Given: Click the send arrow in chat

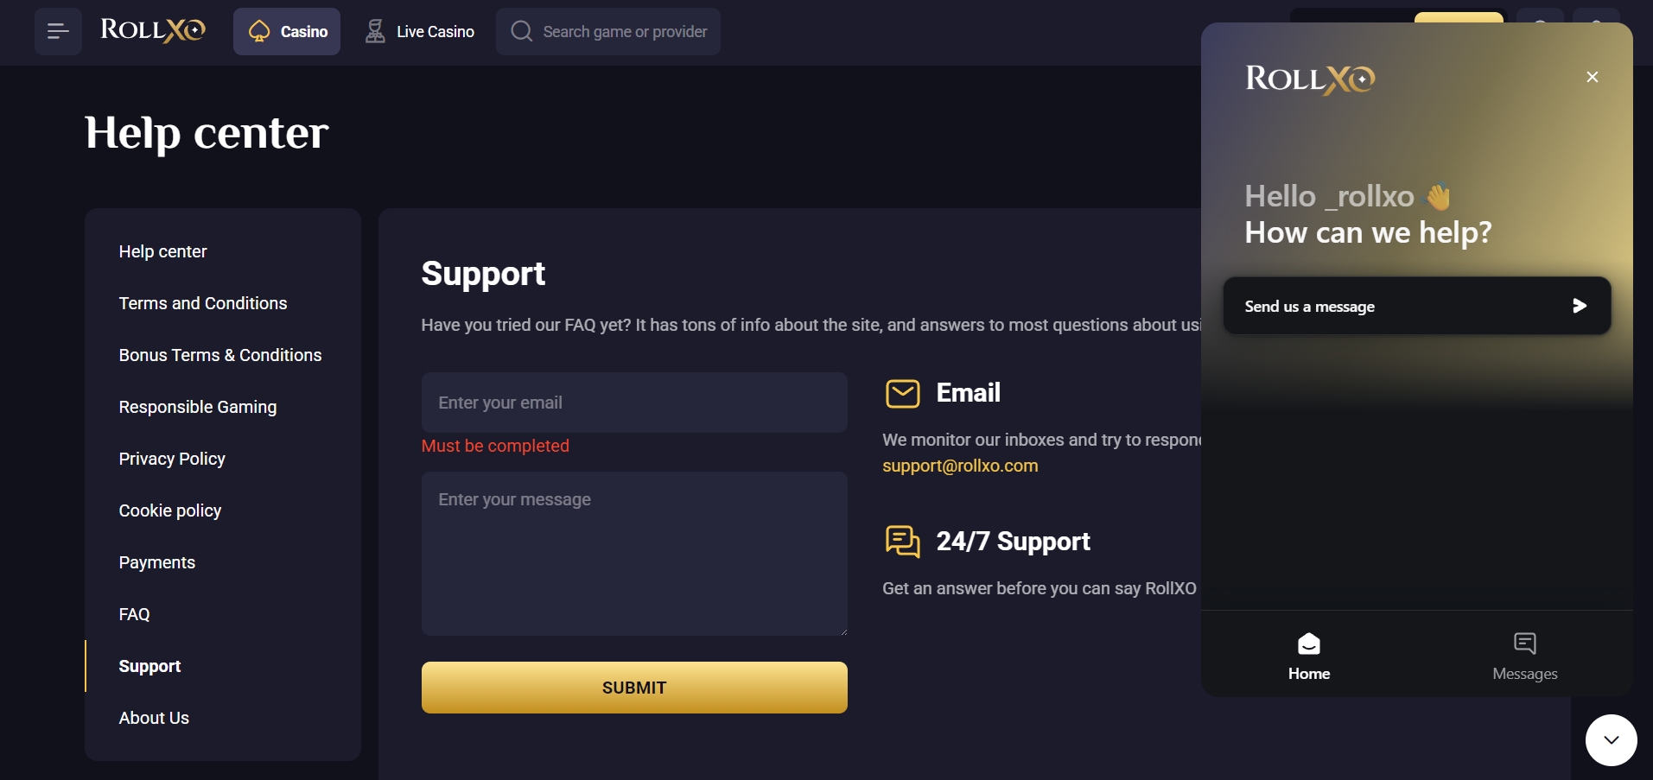Looking at the screenshot, I should click(x=1580, y=306).
